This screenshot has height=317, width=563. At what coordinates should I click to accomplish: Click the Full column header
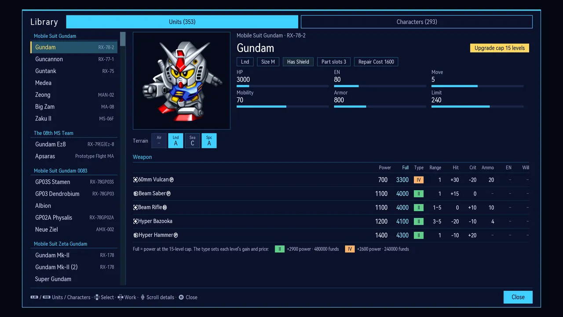(x=406, y=168)
